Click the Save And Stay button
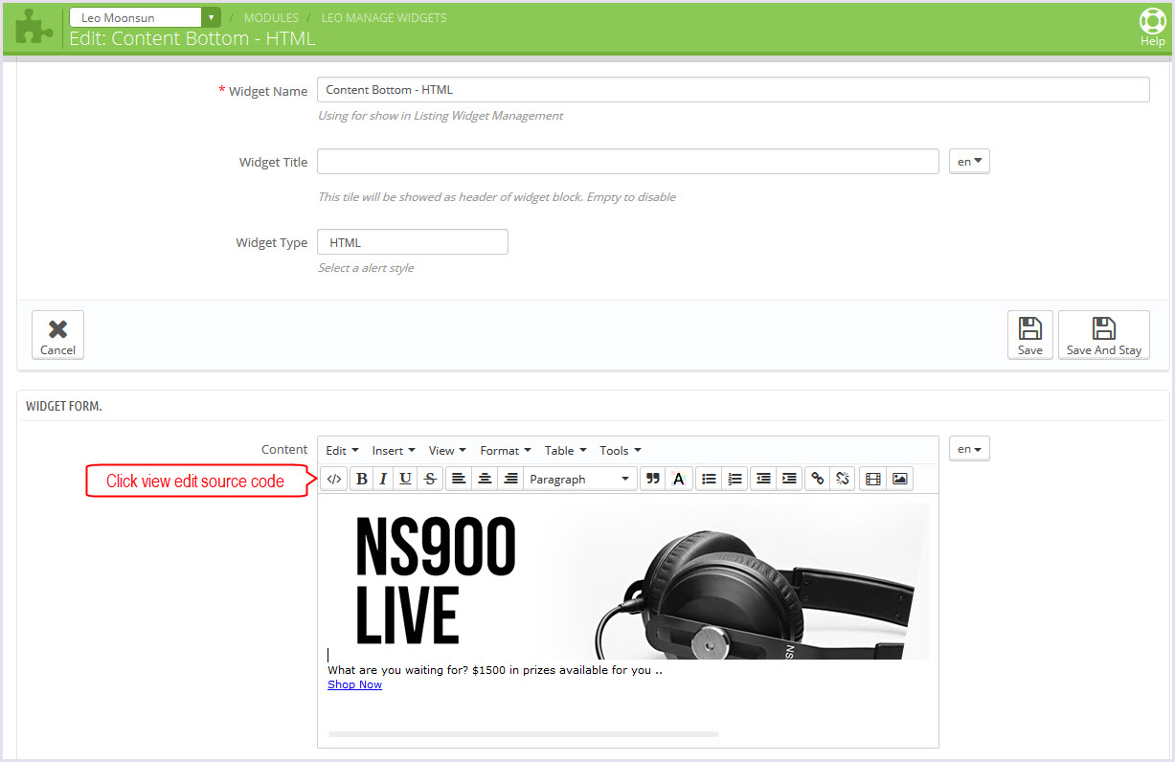The height and width of the screenshot is (762, 1175). tap(1104, 335)
